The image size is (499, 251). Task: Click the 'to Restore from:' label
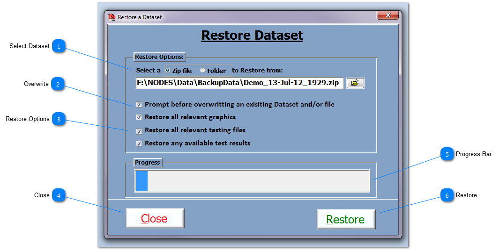point(257,71)
